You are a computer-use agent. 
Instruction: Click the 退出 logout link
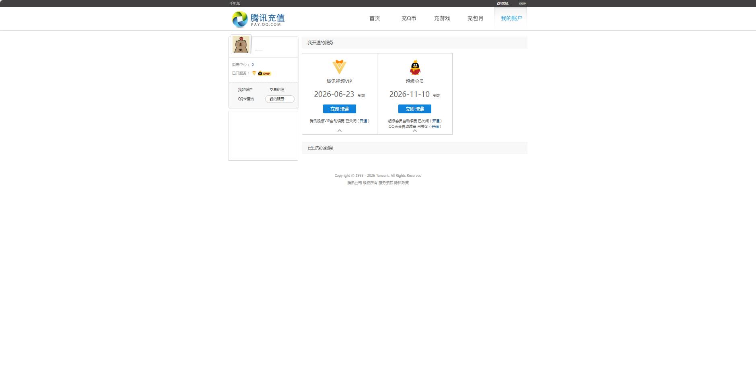pyautogui.click(x=523, y=4)
